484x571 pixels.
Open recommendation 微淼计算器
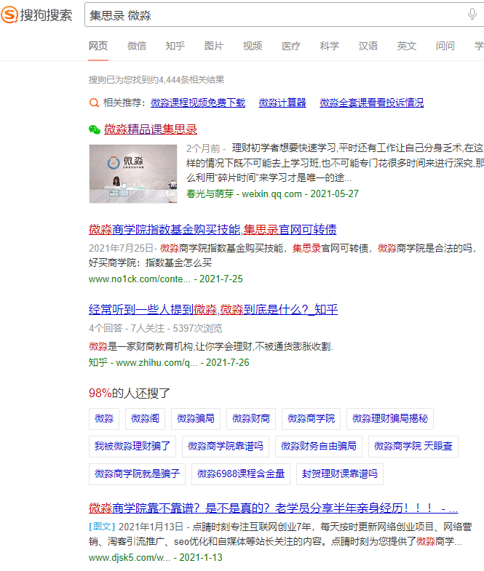click(x=282, y=103)
